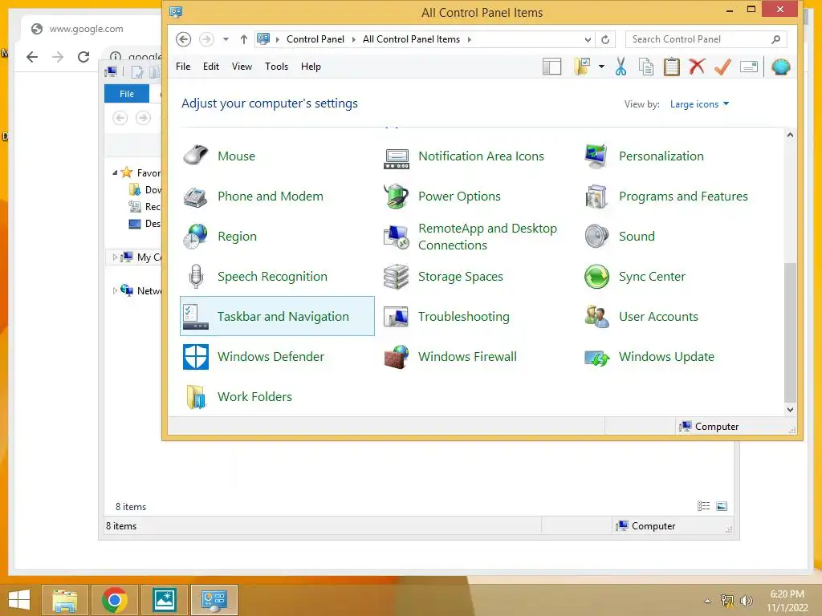Click the Storage Spaces drives icon
The width and height of the screenshot is (822, 616).
397,277
